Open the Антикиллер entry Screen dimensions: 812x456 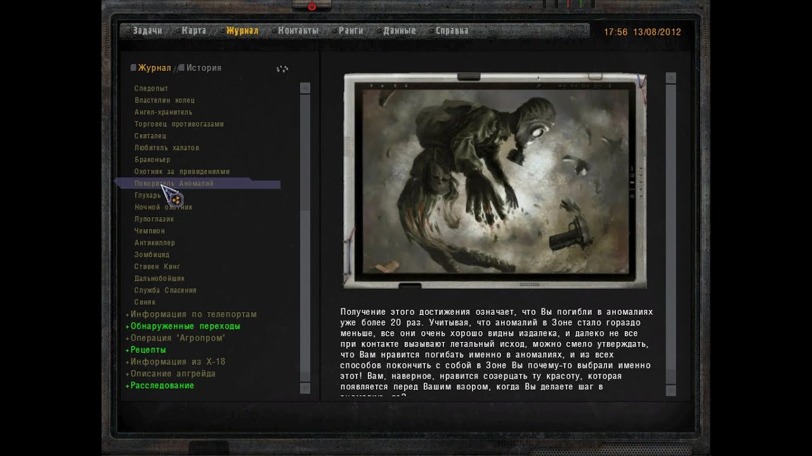coord(155,243)
